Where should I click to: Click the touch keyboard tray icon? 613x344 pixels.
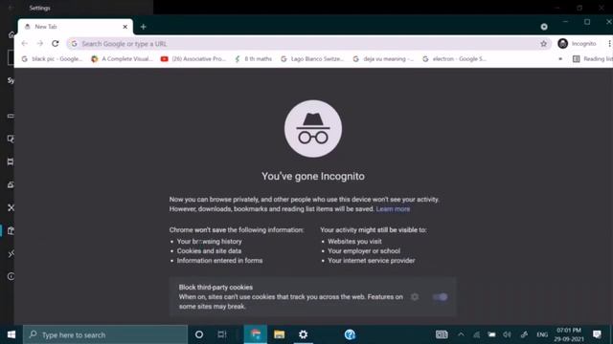coord(442,334)
